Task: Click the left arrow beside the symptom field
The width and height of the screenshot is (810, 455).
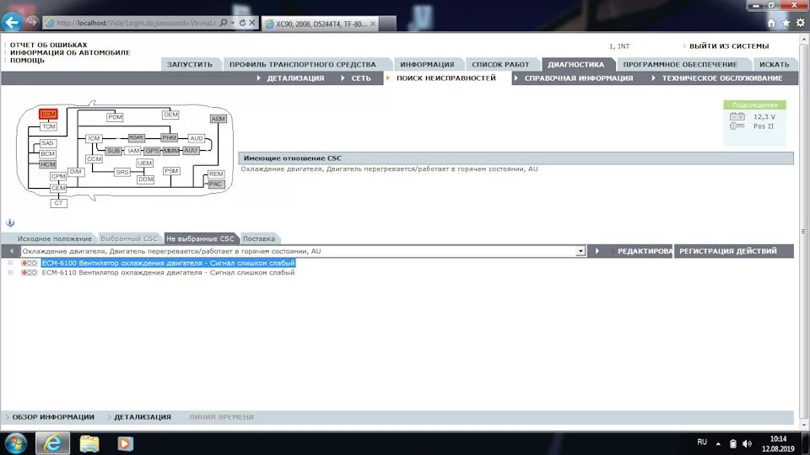Action: click(x=11, y=251)
